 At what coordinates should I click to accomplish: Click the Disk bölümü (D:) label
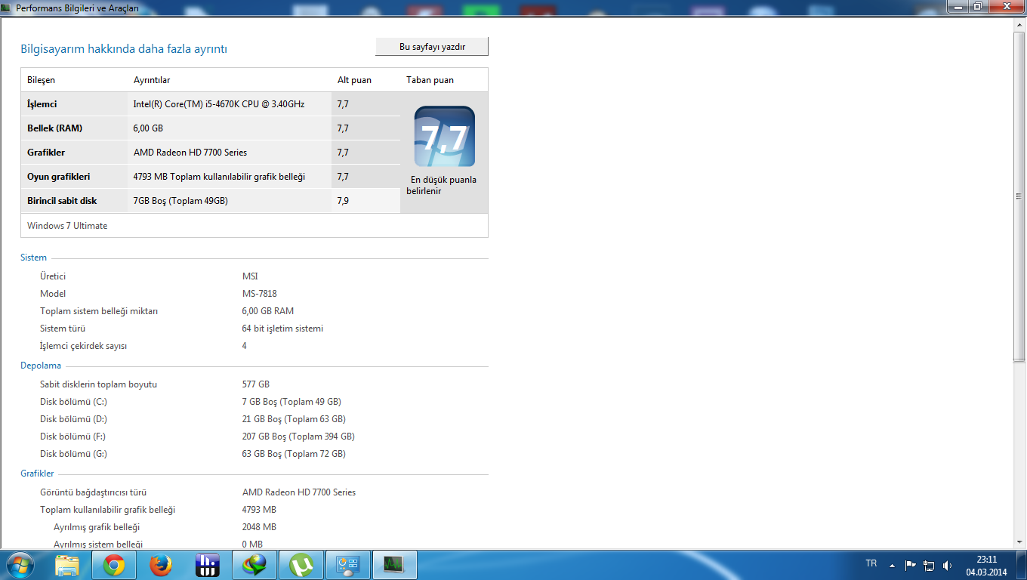[x=73, y=419]
